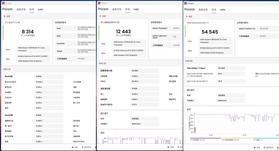Go back via 返回 arrow in the left window
This screenshot has width=279, height=151.
pyautogui.click(x=7, y=16)
